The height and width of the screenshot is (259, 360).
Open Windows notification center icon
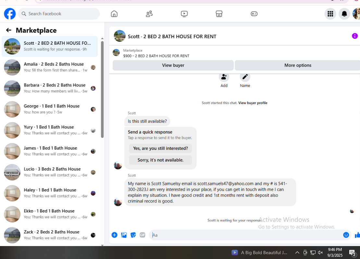[x=352, y=253]
